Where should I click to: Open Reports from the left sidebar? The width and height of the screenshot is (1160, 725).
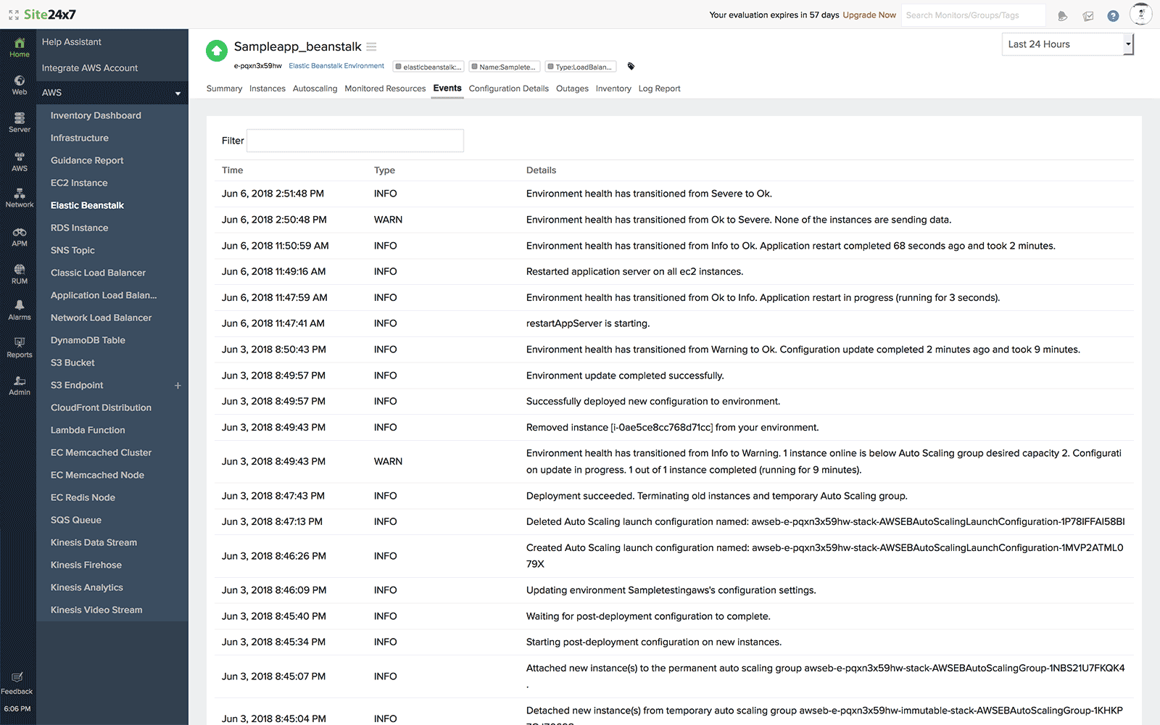pyautogui.click(x=20, y=347)
